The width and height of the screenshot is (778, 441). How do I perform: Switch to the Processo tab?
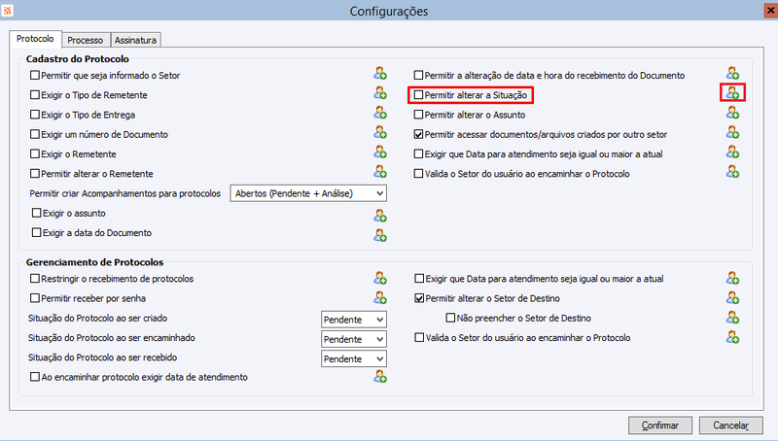coord(86,40)
